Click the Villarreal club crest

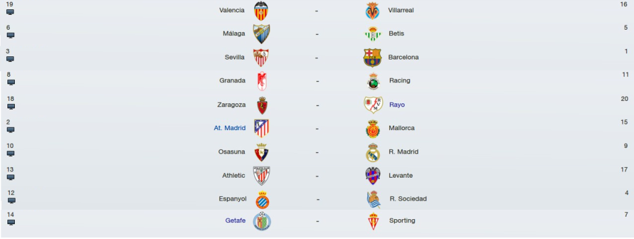tap(372, 11)
